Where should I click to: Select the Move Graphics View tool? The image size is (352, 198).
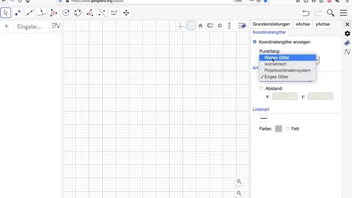[126, 13]
